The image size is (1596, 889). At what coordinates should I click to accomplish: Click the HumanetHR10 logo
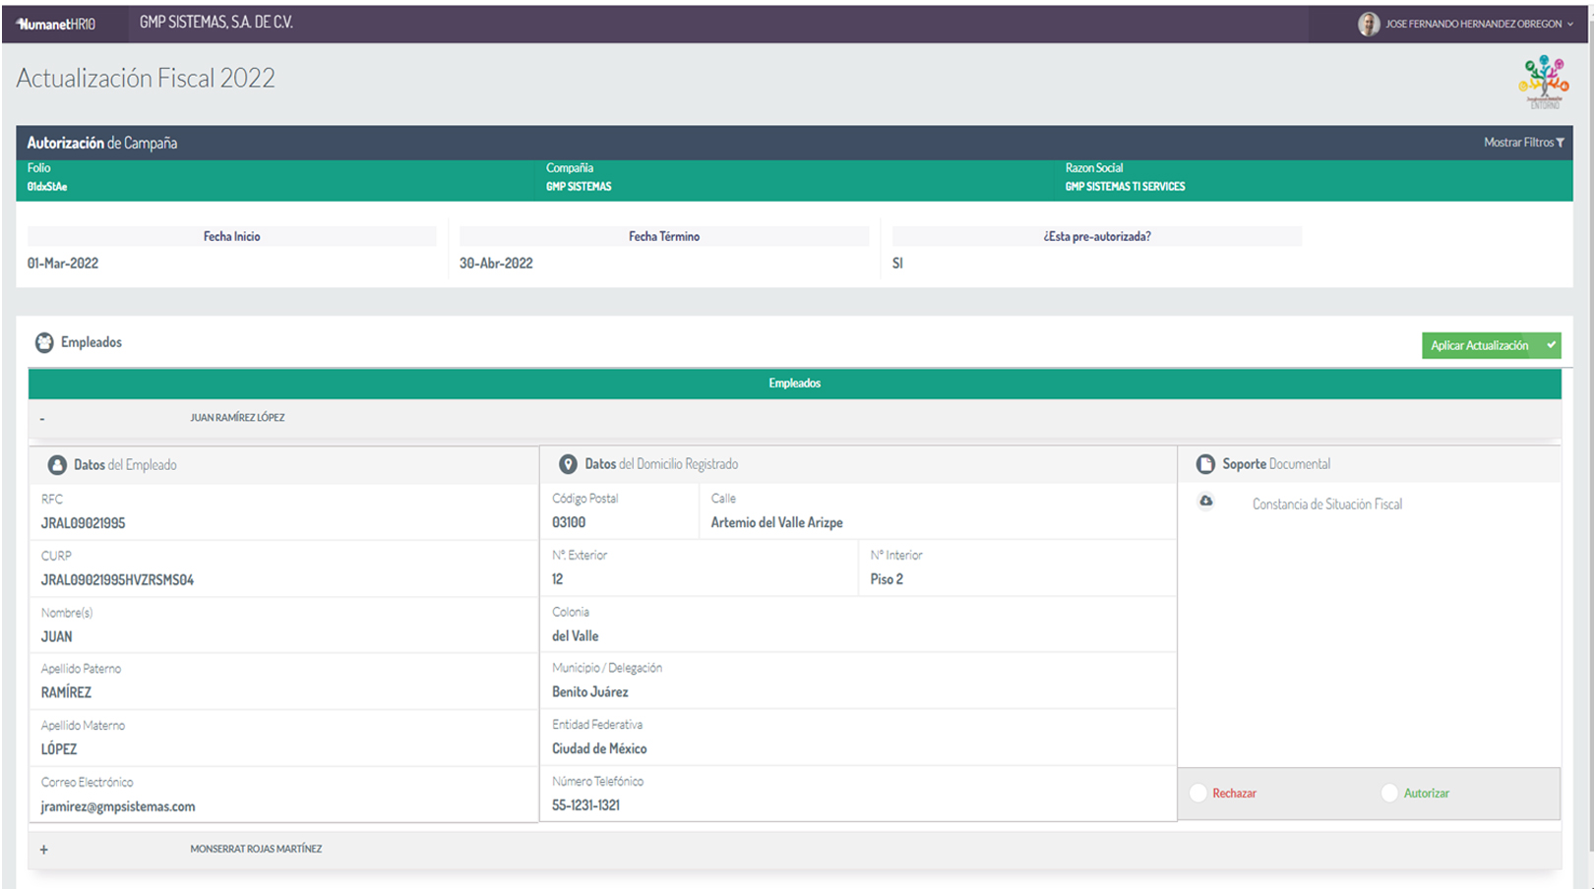pyautogui.click(x=56, y=24)
